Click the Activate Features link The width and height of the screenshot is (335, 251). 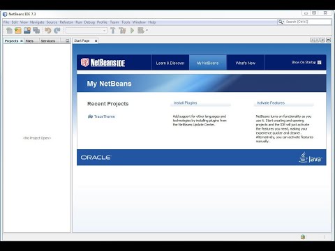point(271,102)
